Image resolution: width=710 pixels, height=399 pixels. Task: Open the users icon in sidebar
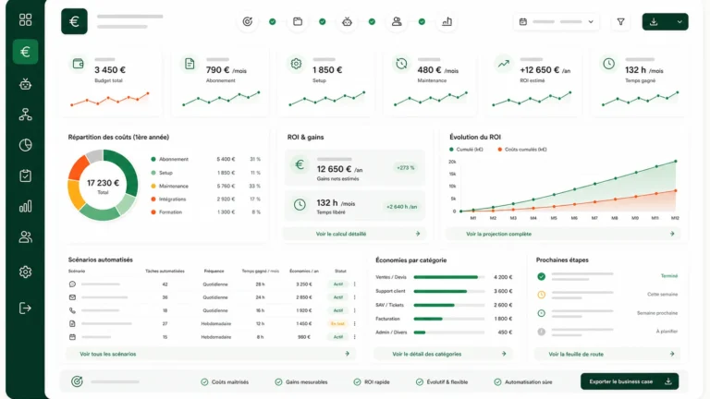[25, 237]
